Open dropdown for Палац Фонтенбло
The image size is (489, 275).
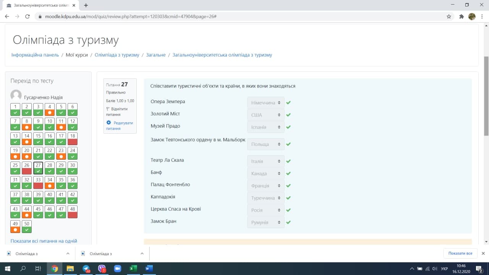(266, 186)
